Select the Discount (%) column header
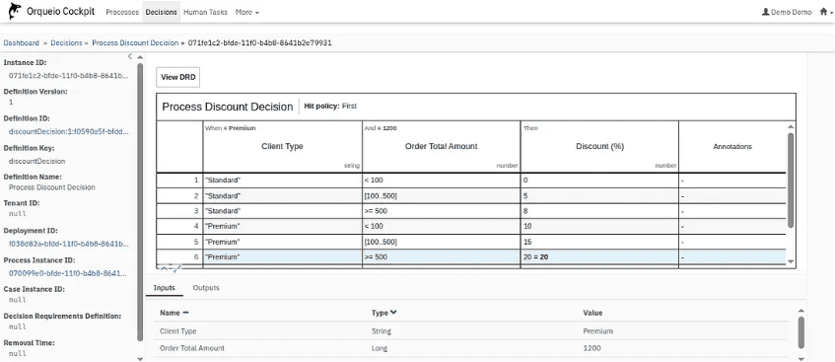This screenshot has width=835, height=362. tap(599, 147)
